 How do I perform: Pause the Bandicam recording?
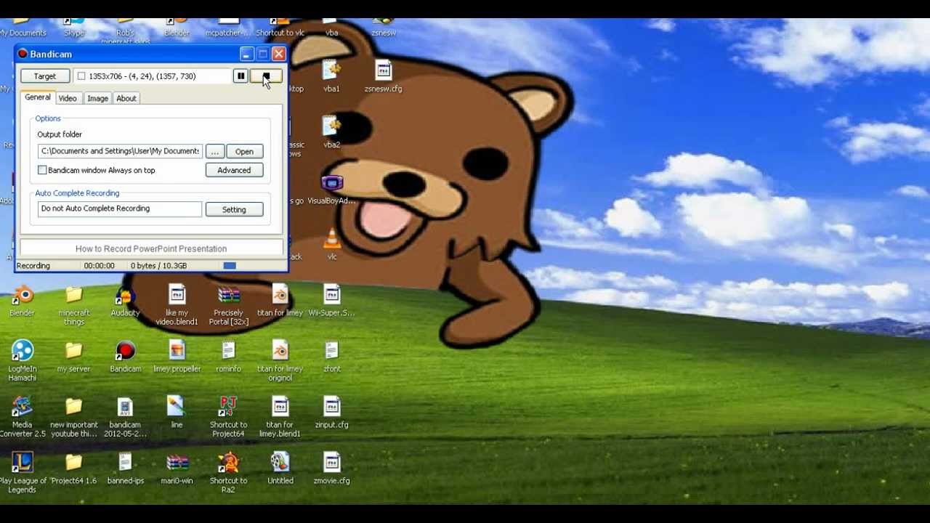240,76
